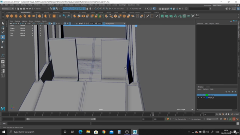Choose the Paint selection tool
Viewport: 240px width, 135px height.
(x=3, y=33)
